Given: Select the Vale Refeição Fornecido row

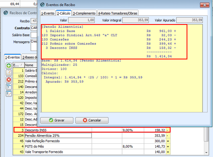Looking at the screenshot, I should (x=92, y=141).
